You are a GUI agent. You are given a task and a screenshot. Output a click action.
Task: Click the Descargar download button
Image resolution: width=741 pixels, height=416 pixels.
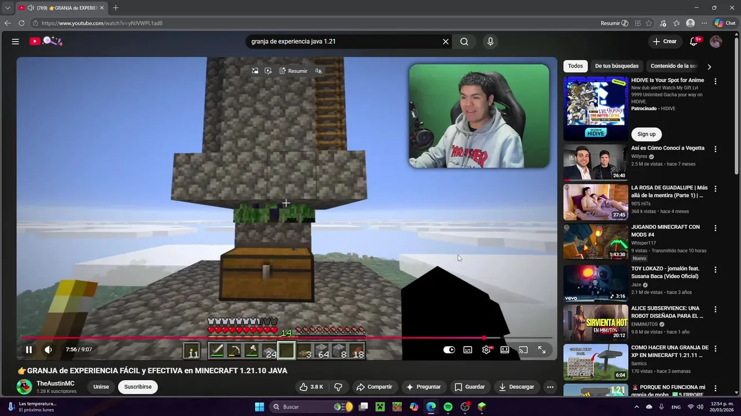coord(516,387)
